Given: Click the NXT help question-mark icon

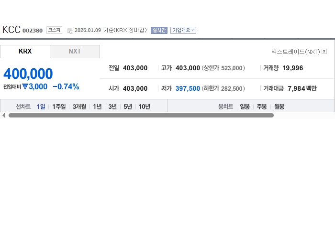Looking at the screenshot, I should 324,52.
